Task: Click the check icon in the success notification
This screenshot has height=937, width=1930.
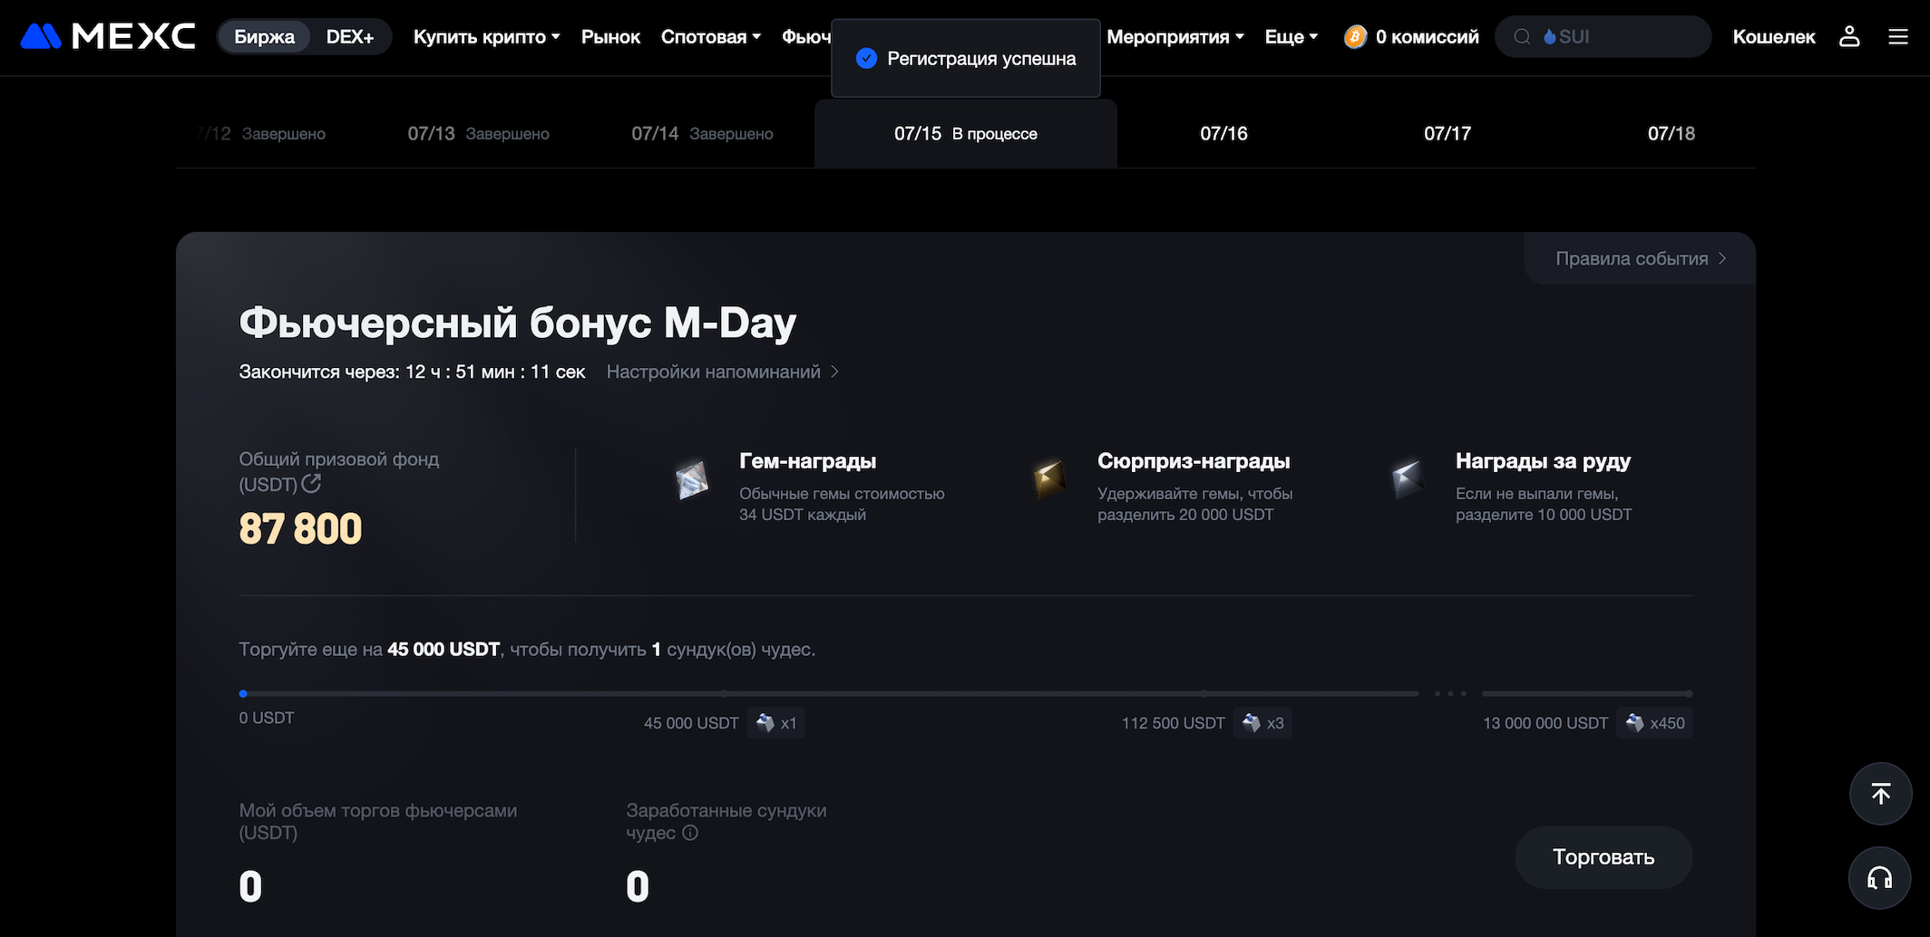Action: coord(866,58)
